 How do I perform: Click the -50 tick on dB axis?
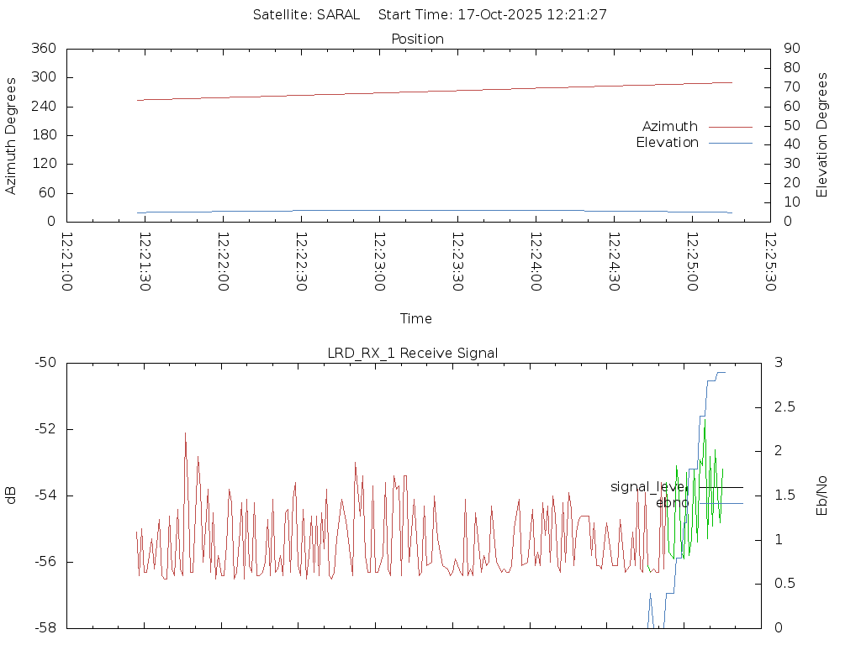pyautogui.click(x=43, y=363)
